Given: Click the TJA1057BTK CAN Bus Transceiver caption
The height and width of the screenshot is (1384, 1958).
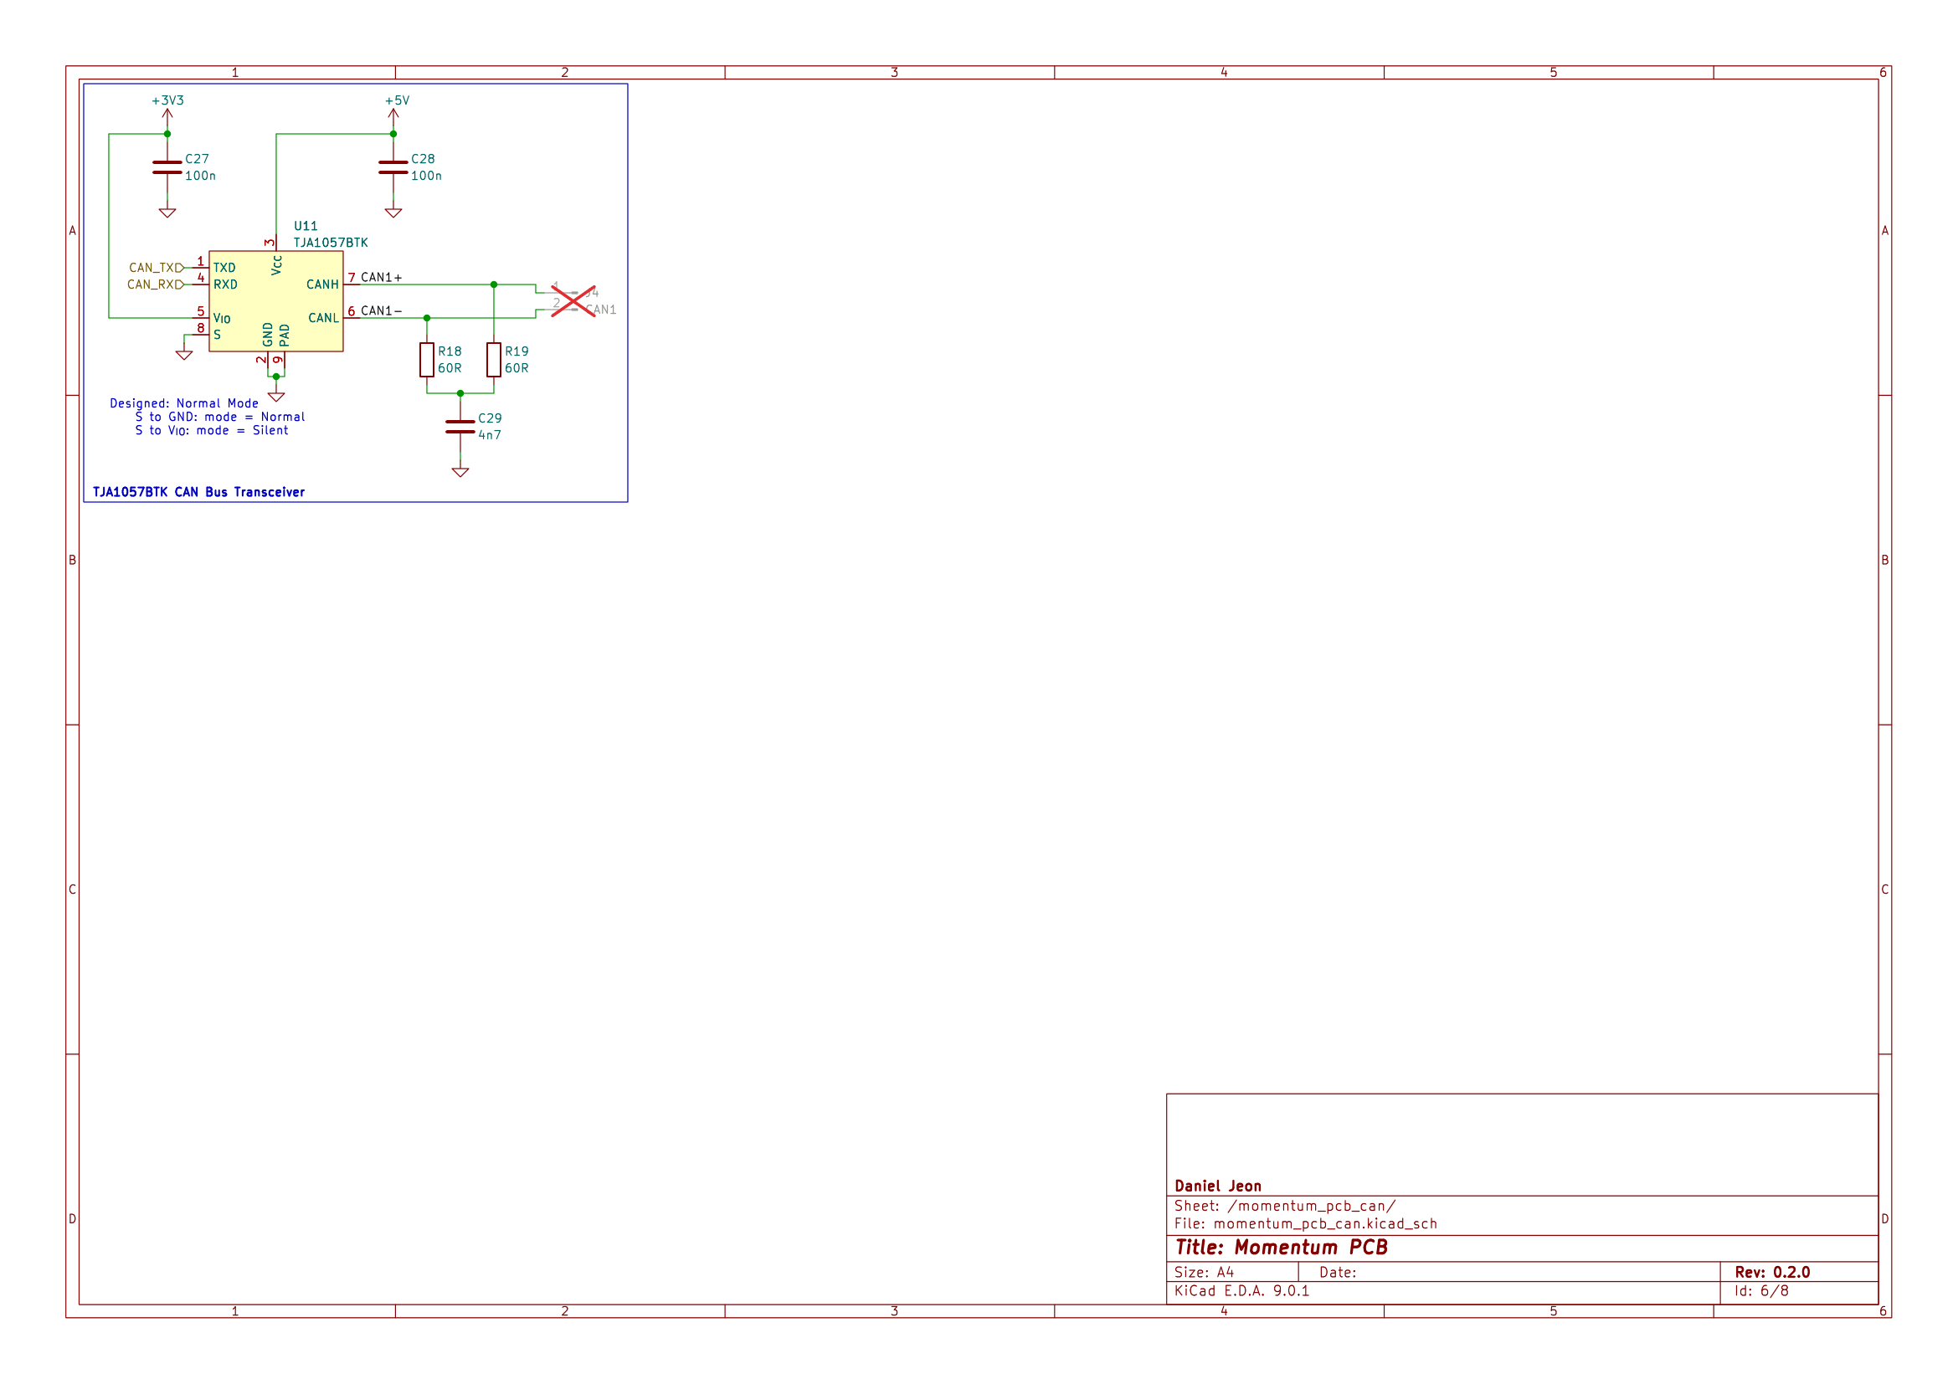Looking at the screenshot, I should coord(199,492).
